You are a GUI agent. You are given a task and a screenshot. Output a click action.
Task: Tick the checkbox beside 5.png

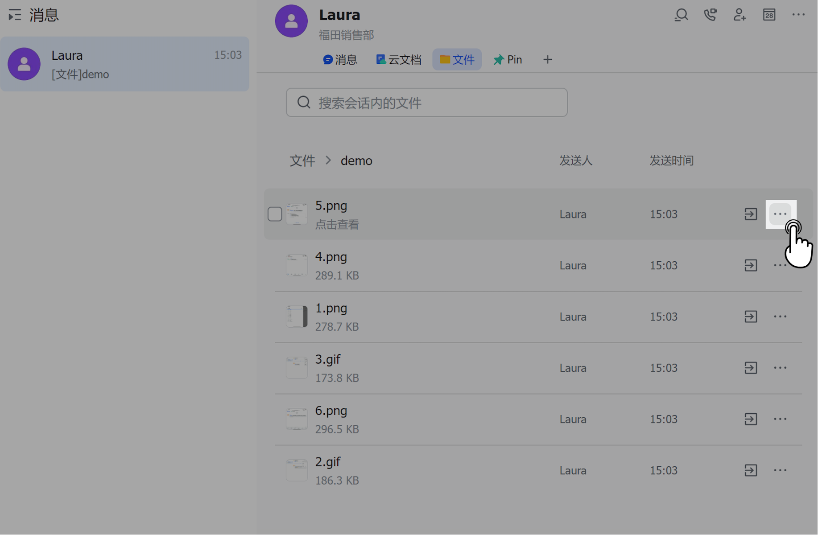point(275,214)
